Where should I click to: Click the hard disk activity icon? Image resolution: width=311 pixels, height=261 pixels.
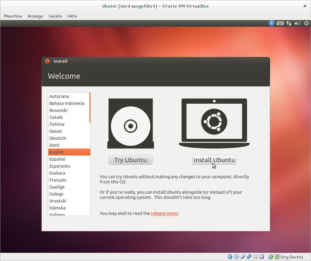(230, 257)
